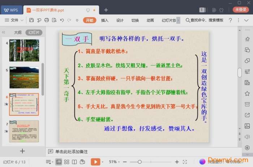
Task: Click fit slide to window icon
Action: 185,162
